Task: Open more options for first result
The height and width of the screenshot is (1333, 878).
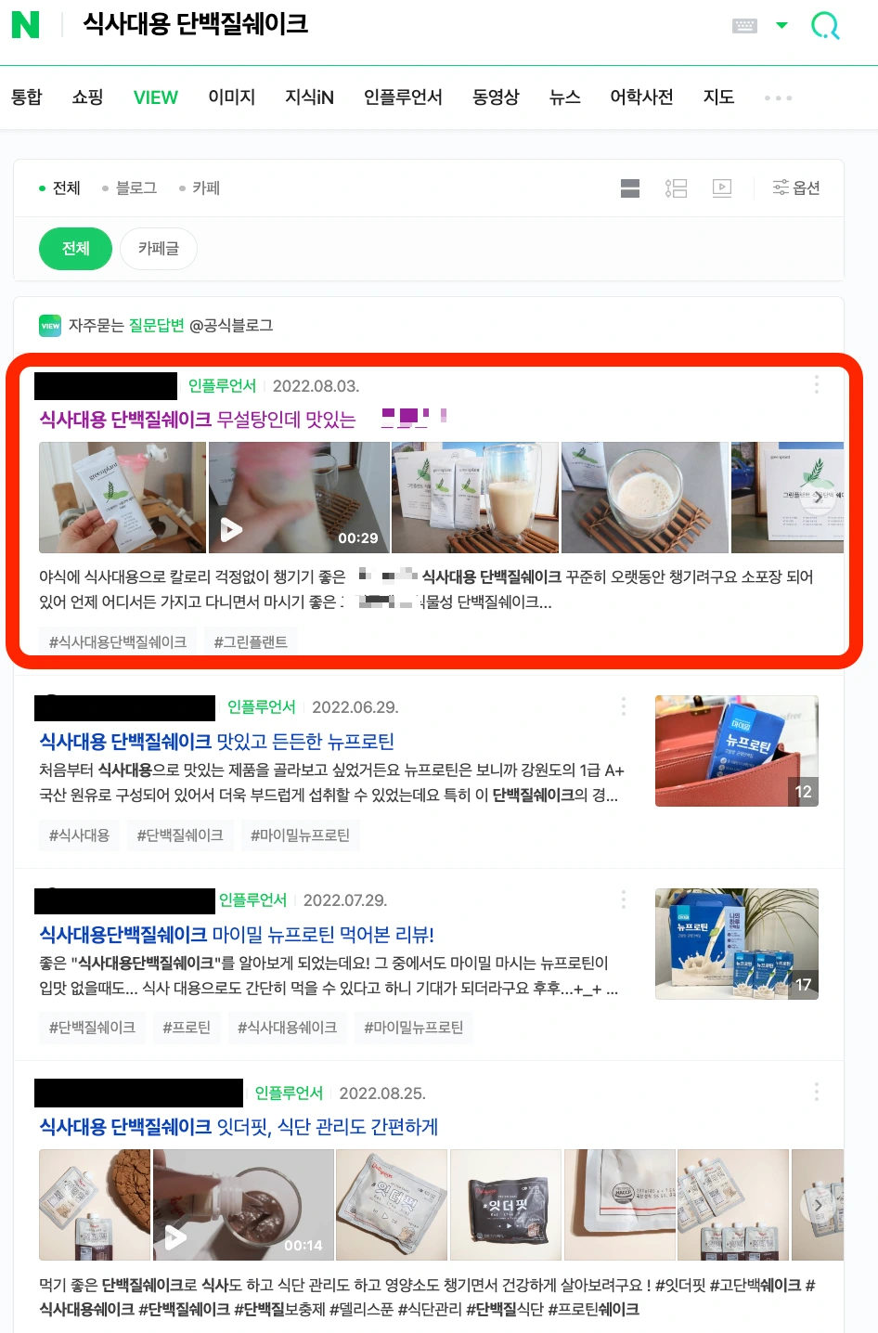Action: [816, 384]
